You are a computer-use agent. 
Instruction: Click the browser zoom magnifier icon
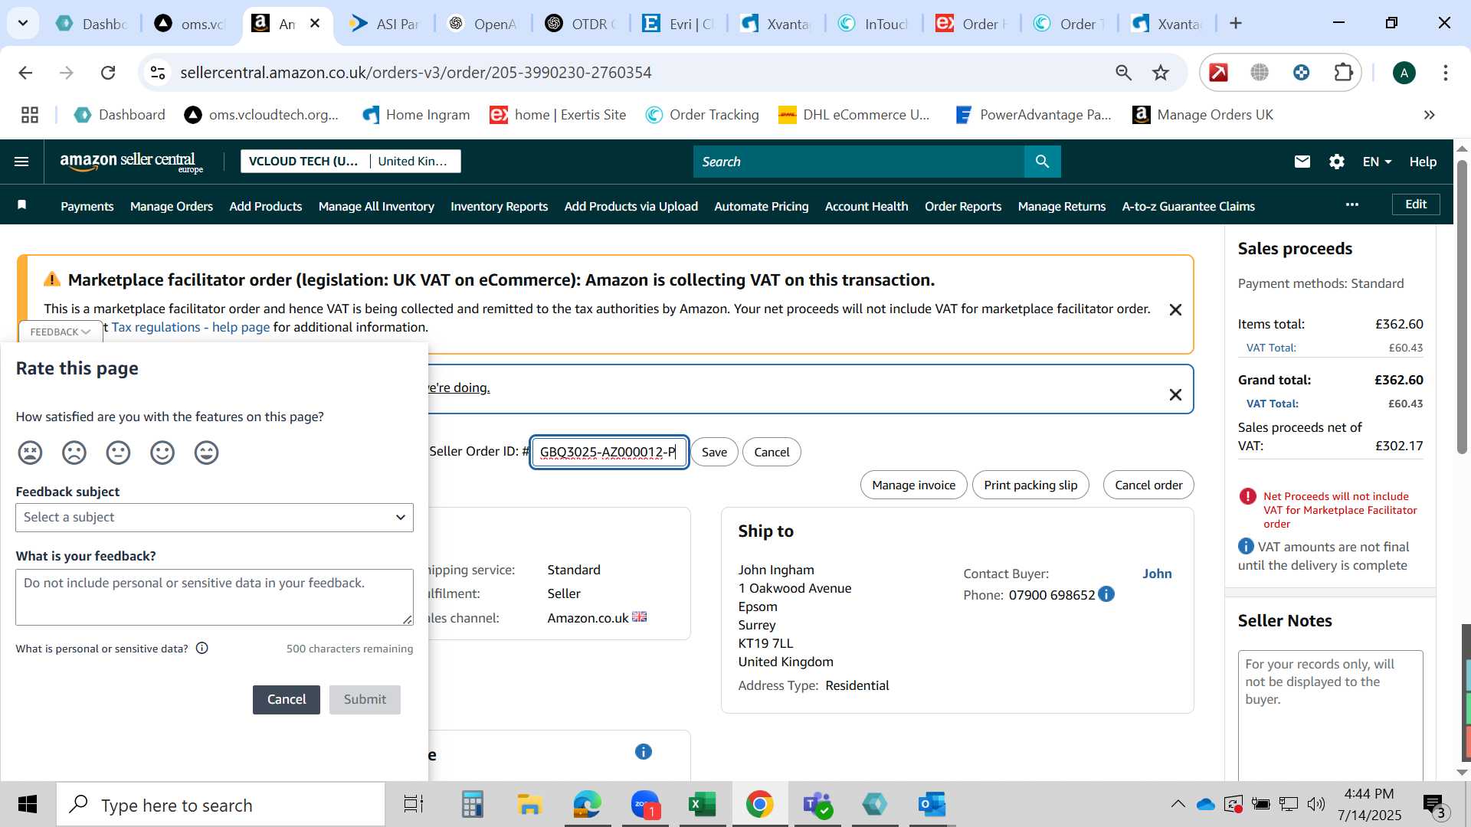(x=1123, y=73)
